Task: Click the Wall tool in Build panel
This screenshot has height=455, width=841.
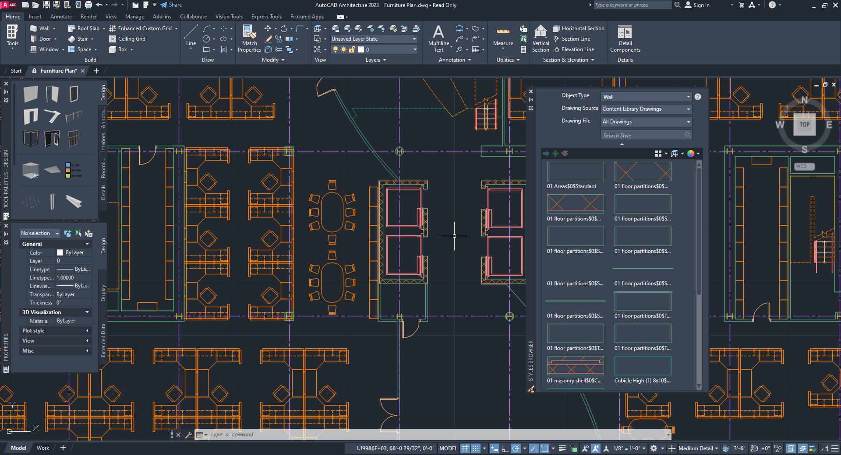Action: [x=40, y=28]
